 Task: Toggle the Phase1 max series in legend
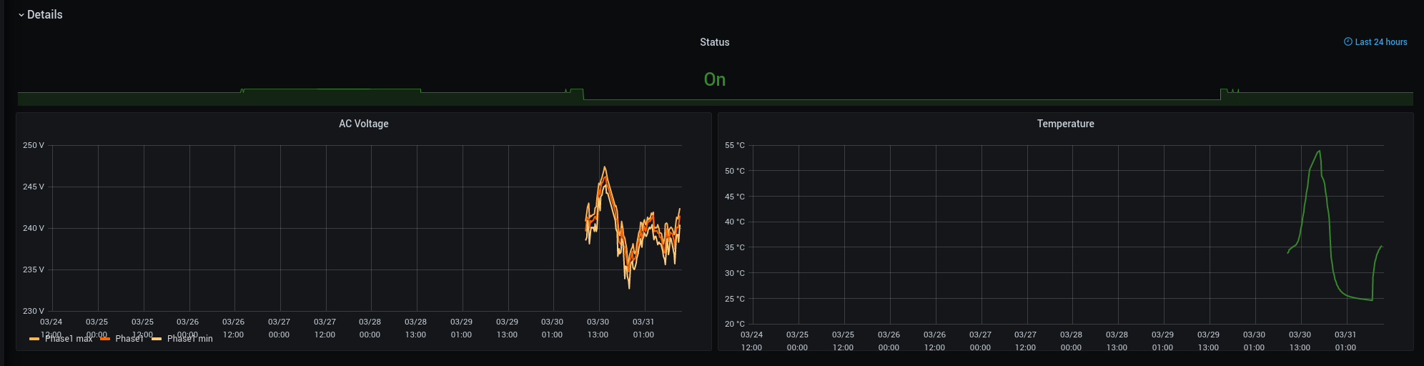tap(69, 339)
